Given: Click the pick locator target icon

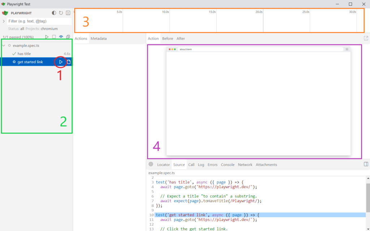Looking at the screenshot, I should [x=151, y=164].
